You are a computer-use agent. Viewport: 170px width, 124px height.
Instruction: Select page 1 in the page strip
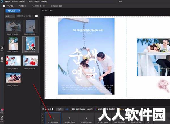point(53,118)
